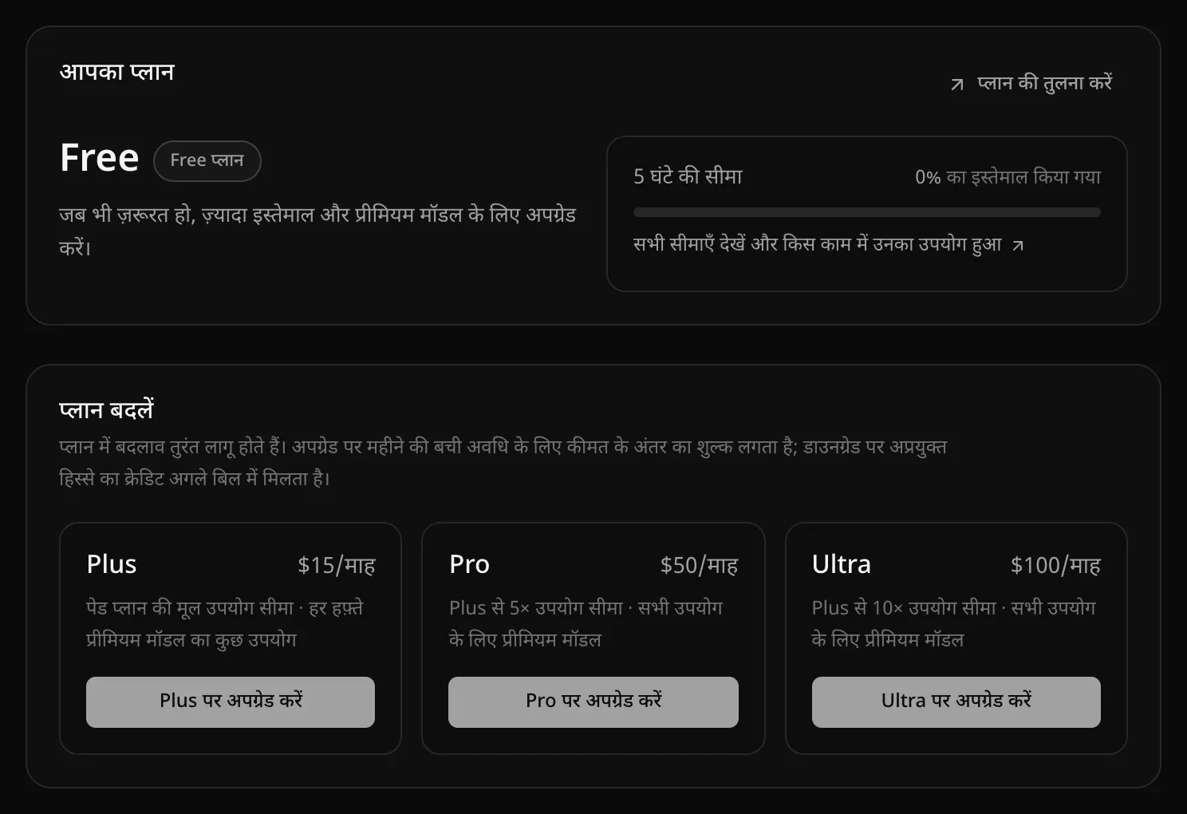Click the arrow icon beside प्लान की तुलना करें

957,85
